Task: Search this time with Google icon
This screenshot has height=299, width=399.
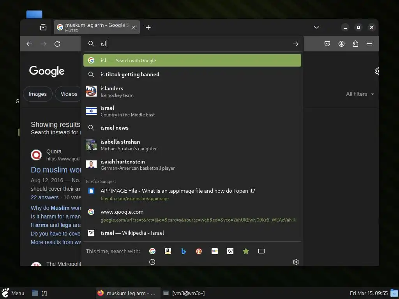Action: tap(152, 251)
